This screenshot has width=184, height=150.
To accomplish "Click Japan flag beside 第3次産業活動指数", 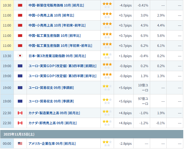I will [20, 56].
